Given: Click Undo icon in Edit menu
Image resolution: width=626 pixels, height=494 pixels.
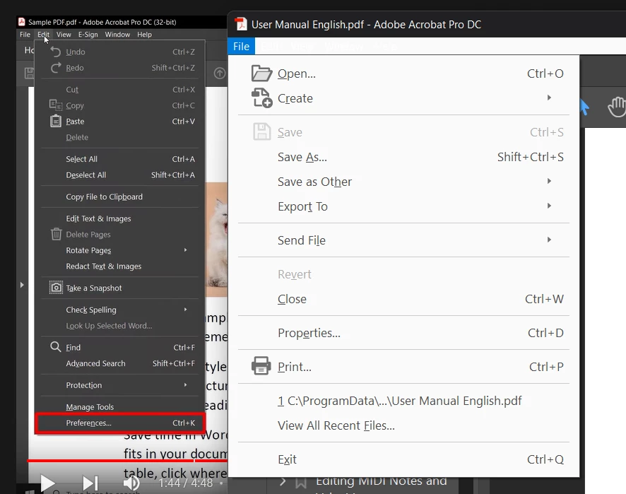Looking at the screenshot, I should coord(56,52).
